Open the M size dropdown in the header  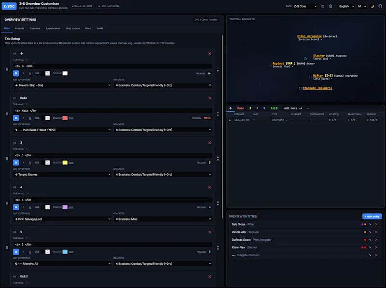(x=362, y=6)
